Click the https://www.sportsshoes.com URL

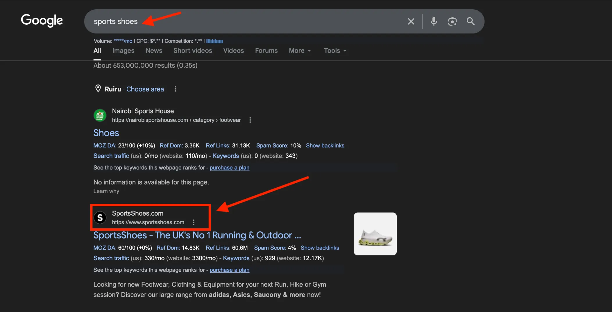tap(148, 222)
